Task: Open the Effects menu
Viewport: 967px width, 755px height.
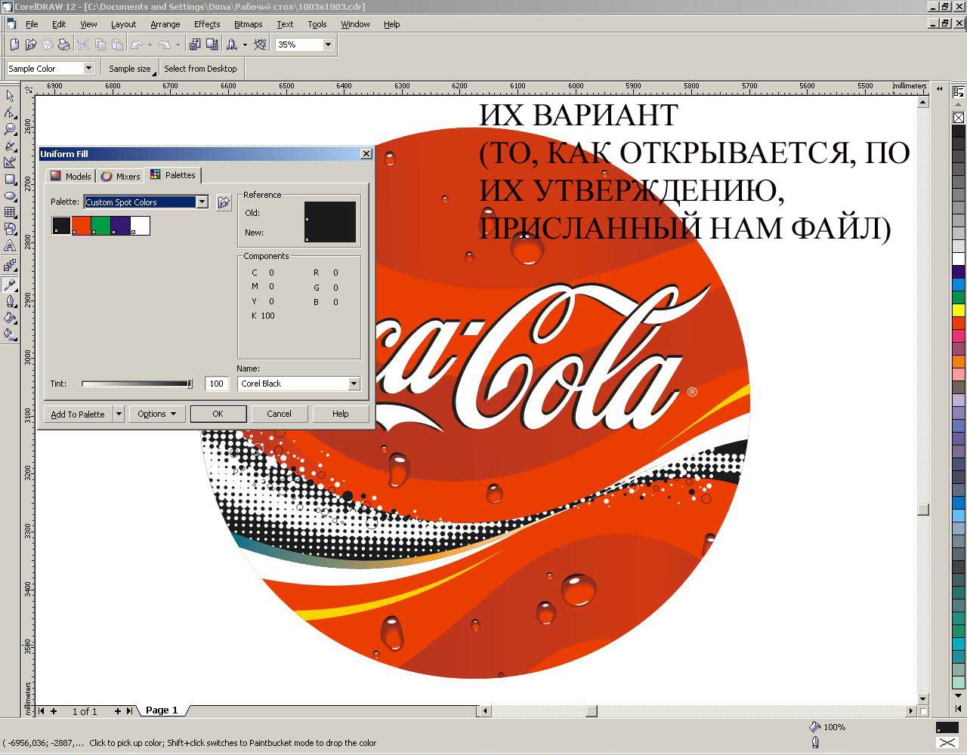Action: coord(207,24)
